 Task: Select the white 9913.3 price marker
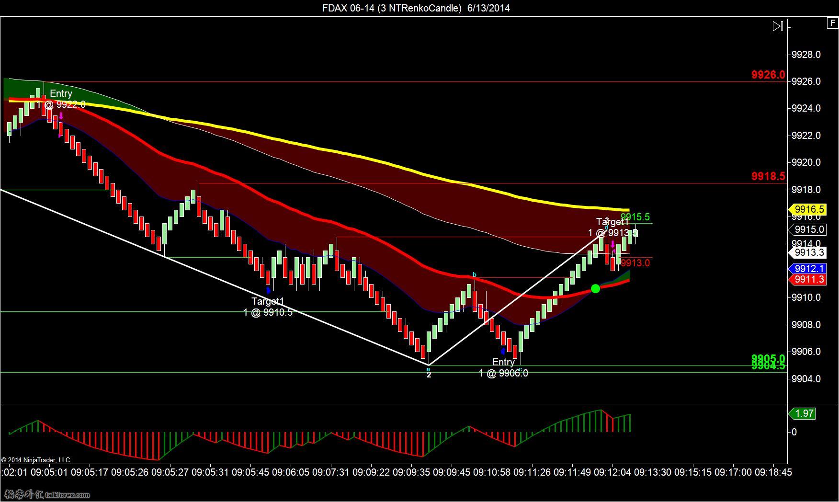tap(807, 252)
